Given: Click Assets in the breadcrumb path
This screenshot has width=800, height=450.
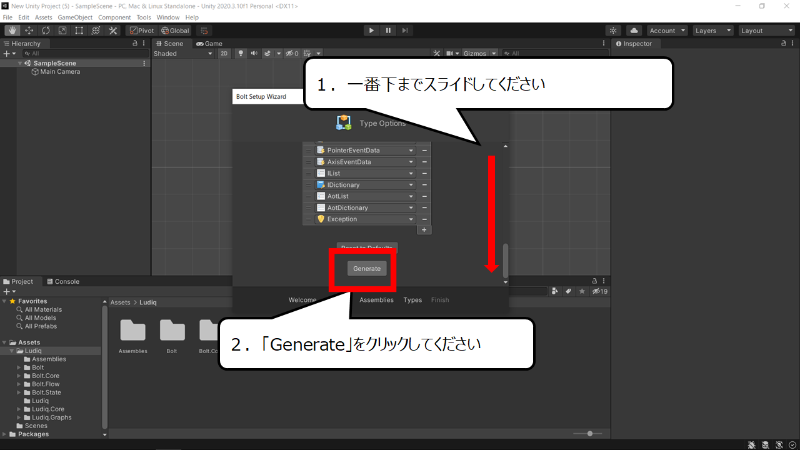Looking at the screenshot, I should click(120, 302).
